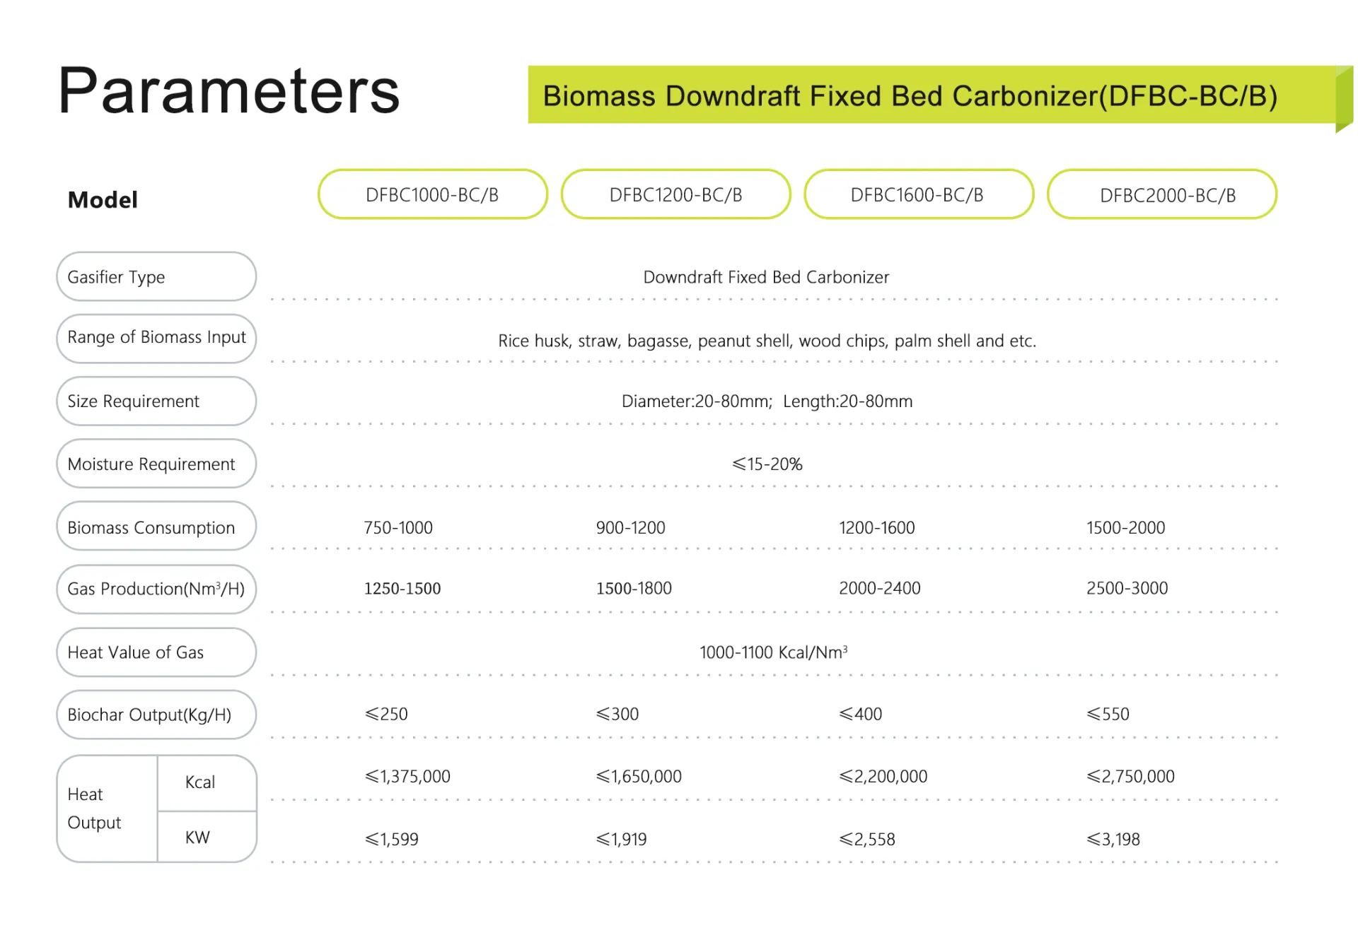Image resolution: width=1358 pixels, height=928 pixels.
Task: Click the Parameters page heading
Action: 228,90
